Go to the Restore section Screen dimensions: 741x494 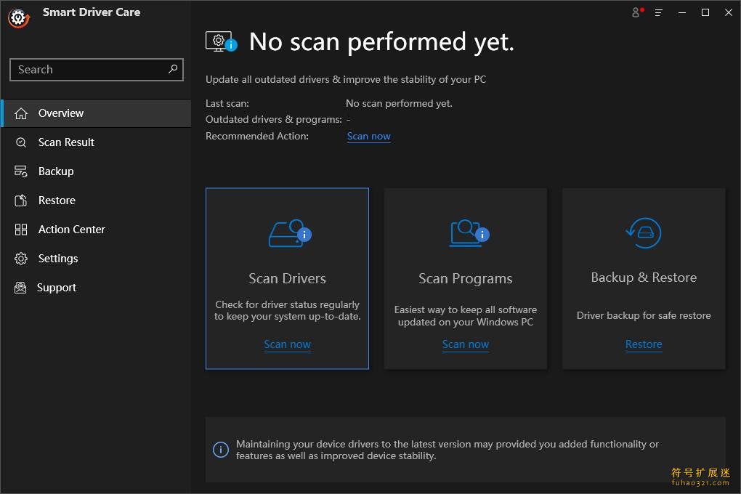point(97,201)
